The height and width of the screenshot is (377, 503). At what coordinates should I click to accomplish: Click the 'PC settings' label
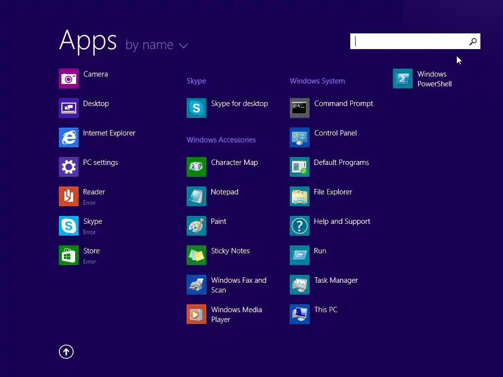click(100, 162)
